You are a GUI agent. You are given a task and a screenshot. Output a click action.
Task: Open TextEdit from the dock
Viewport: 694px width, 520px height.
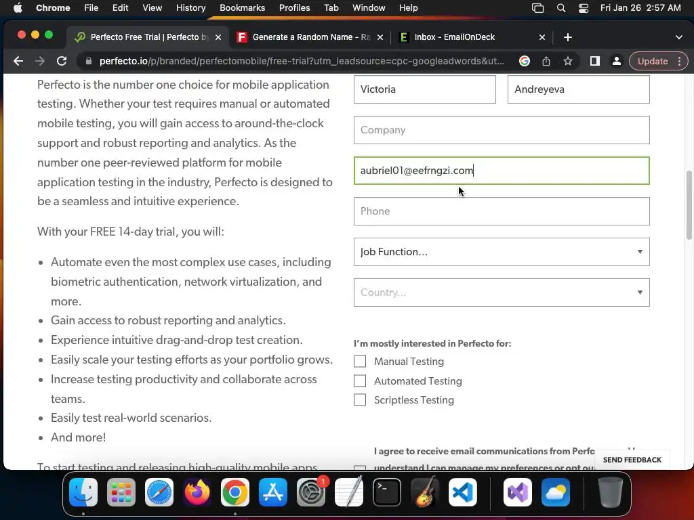point(349,492)
